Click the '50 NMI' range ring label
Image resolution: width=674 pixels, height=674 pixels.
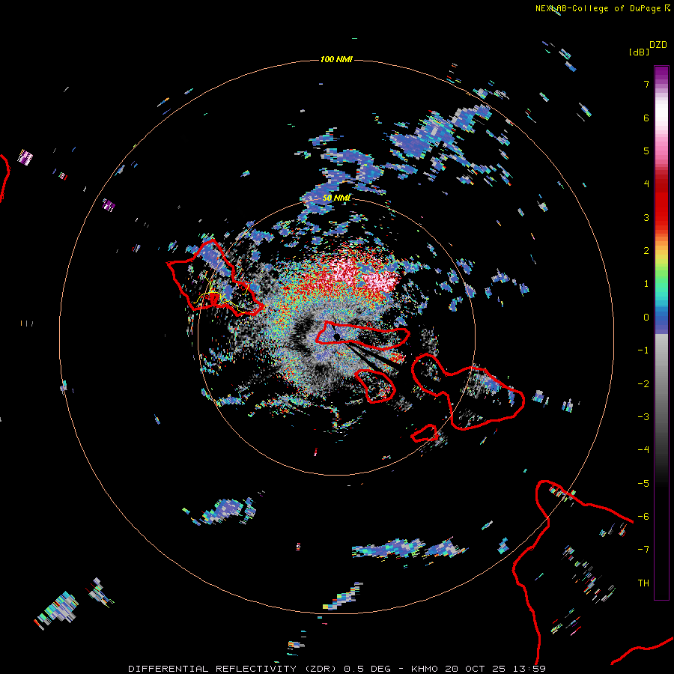(336, 198)
